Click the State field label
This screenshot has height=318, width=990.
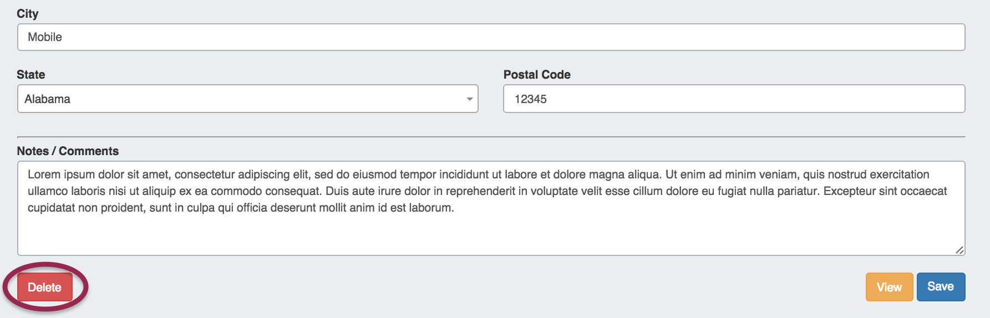pos(31,75)
